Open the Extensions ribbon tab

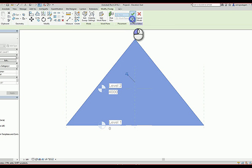point(93,9)
